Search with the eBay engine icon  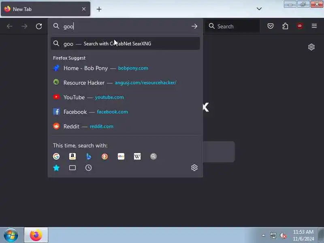tap(121, 156)
